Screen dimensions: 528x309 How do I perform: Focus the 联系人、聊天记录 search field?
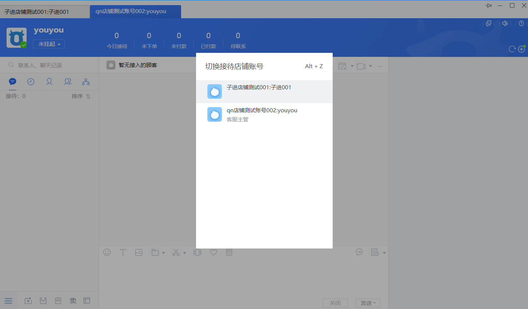49,65
